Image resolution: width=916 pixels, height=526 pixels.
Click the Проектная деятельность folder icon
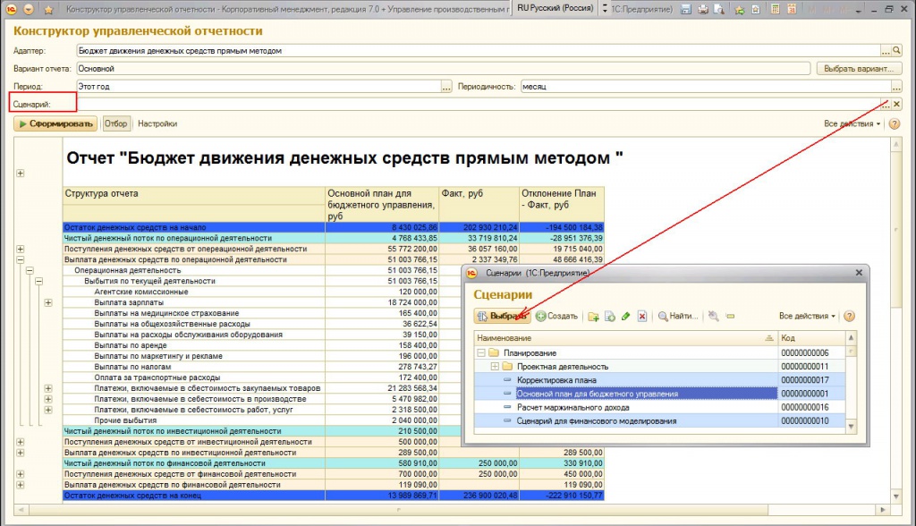(x=507, y=367)
